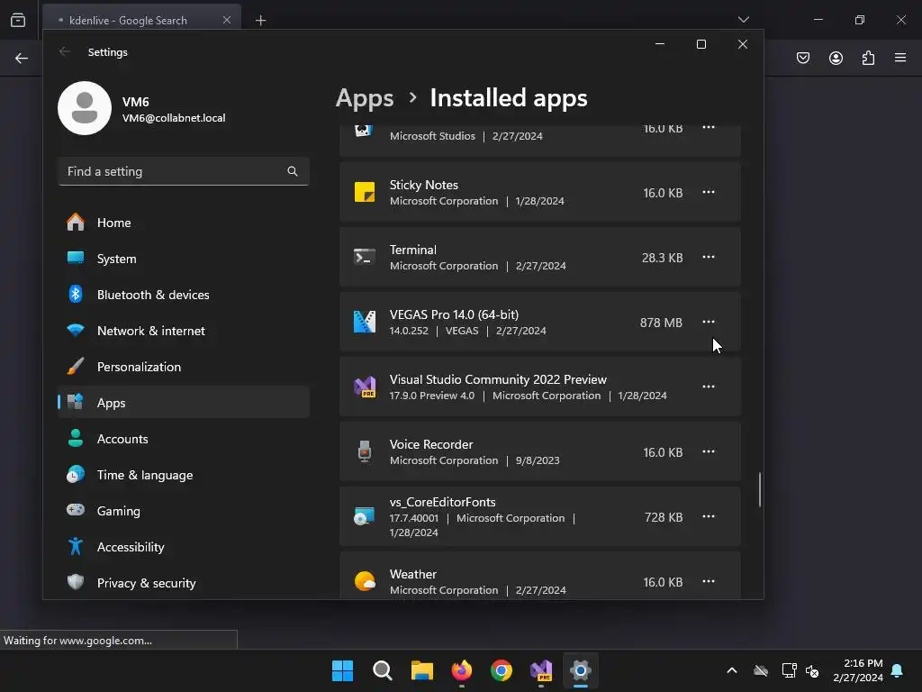Click the Find a setting search box

[184, 171]
